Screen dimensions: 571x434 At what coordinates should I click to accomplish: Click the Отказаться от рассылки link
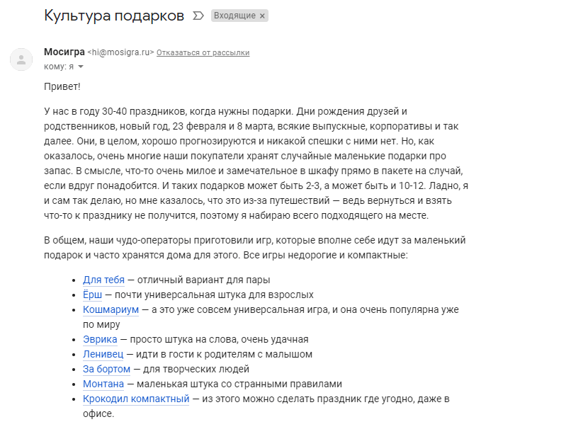pos(203,53)
